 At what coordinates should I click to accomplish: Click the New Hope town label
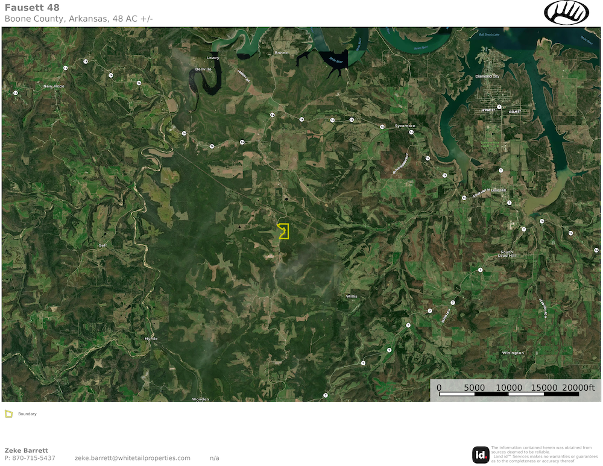(53, 86)
